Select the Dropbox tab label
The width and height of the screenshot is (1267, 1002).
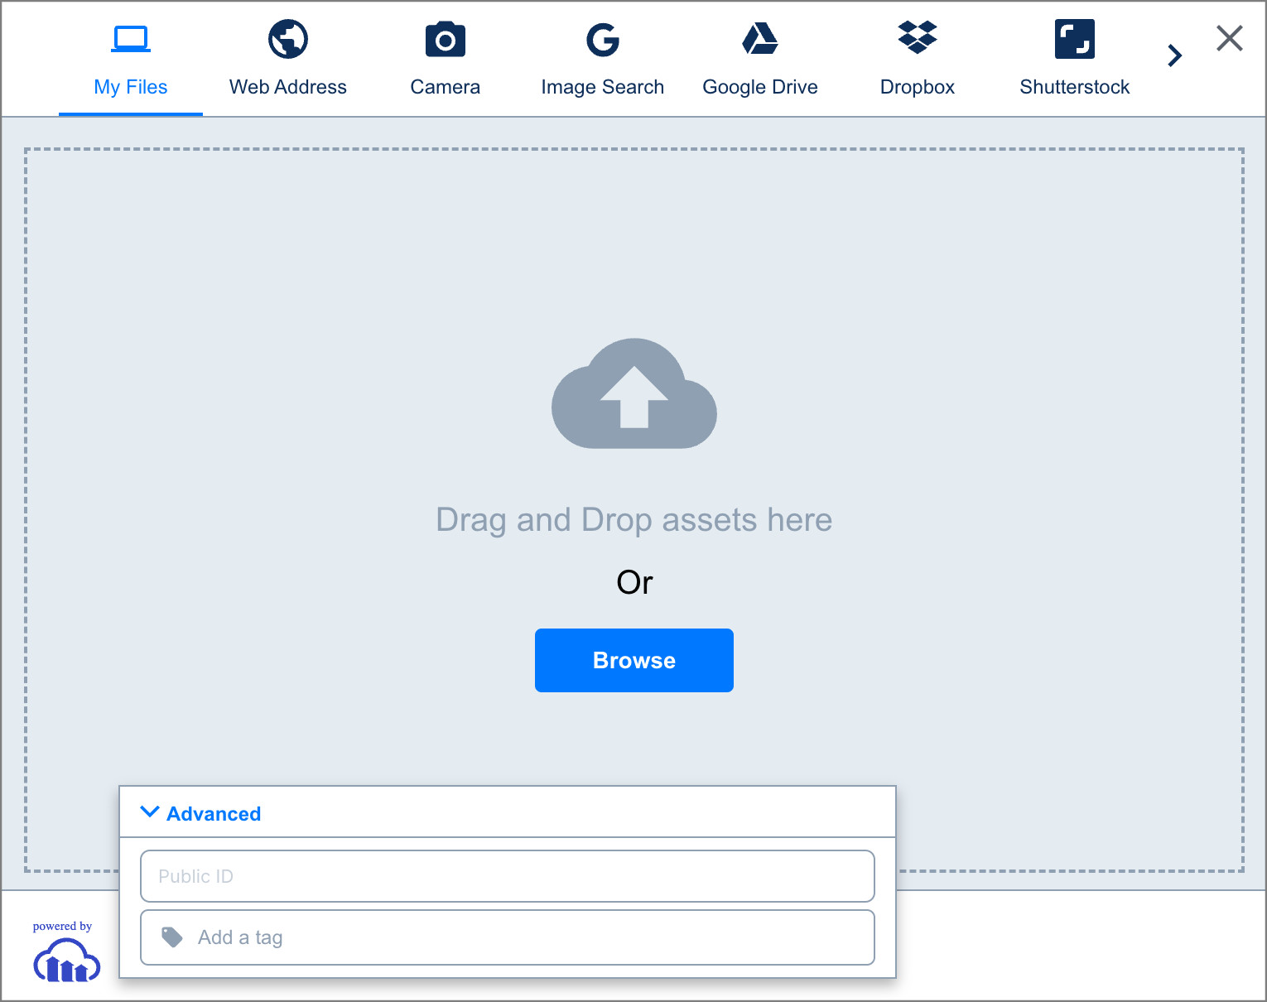918,87
